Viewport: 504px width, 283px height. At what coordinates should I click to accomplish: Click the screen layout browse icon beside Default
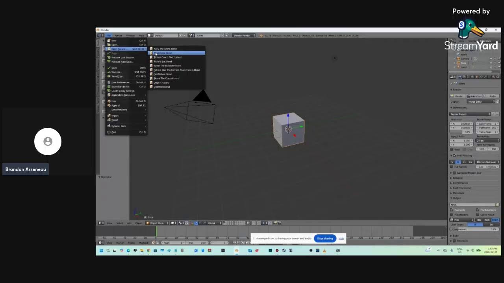[x=150, y=35]
